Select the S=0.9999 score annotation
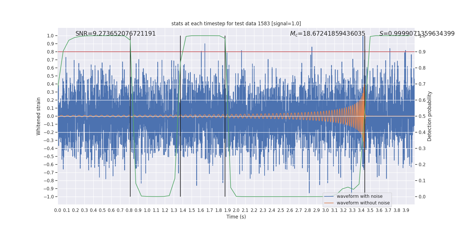Screen dimensions: 461x230 417,34
